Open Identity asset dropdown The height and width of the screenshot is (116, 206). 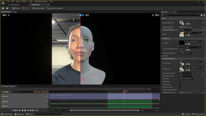pyautogui.click(x=193, y=33)
